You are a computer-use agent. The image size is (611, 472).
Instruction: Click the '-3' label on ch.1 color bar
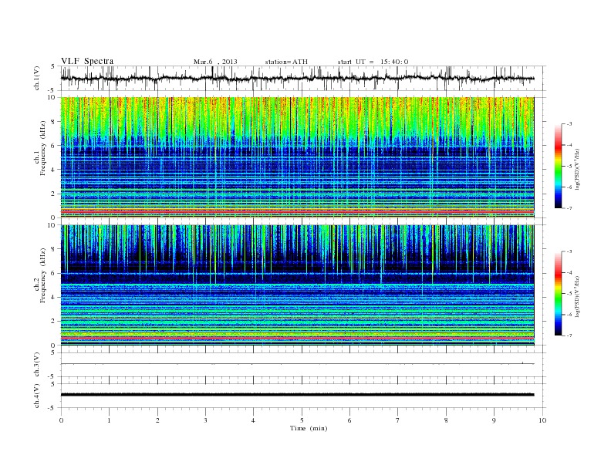coord(569,124)
